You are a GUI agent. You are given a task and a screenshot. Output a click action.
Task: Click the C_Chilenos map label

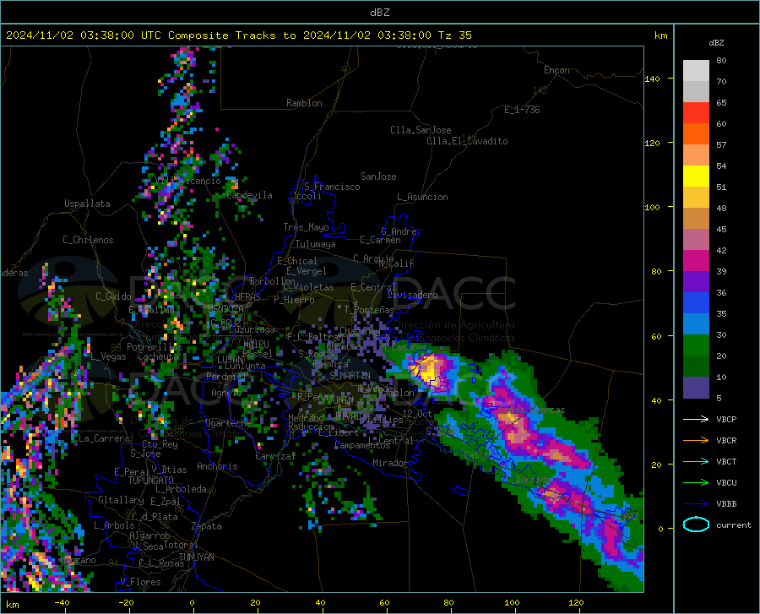pyautogui.click(x=88, y=240)
